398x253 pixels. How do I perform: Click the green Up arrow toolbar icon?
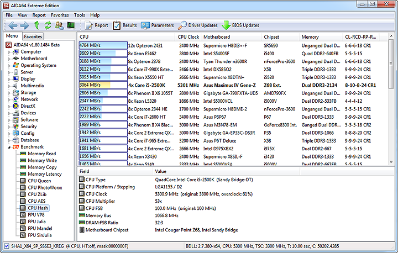pos(37,25)
